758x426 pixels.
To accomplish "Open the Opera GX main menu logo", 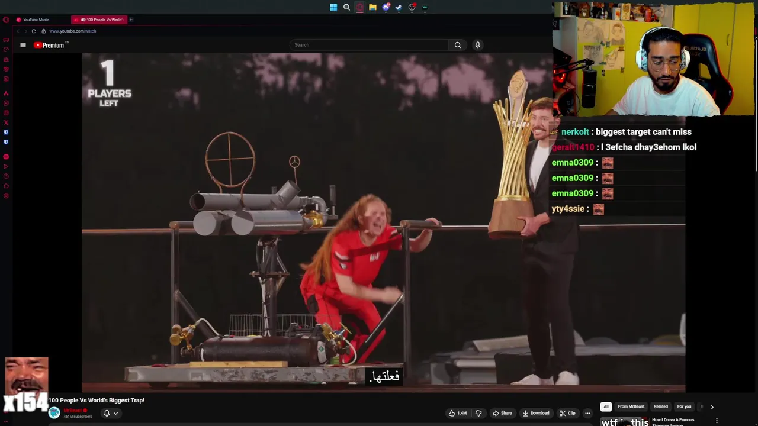I will [6, 20].
